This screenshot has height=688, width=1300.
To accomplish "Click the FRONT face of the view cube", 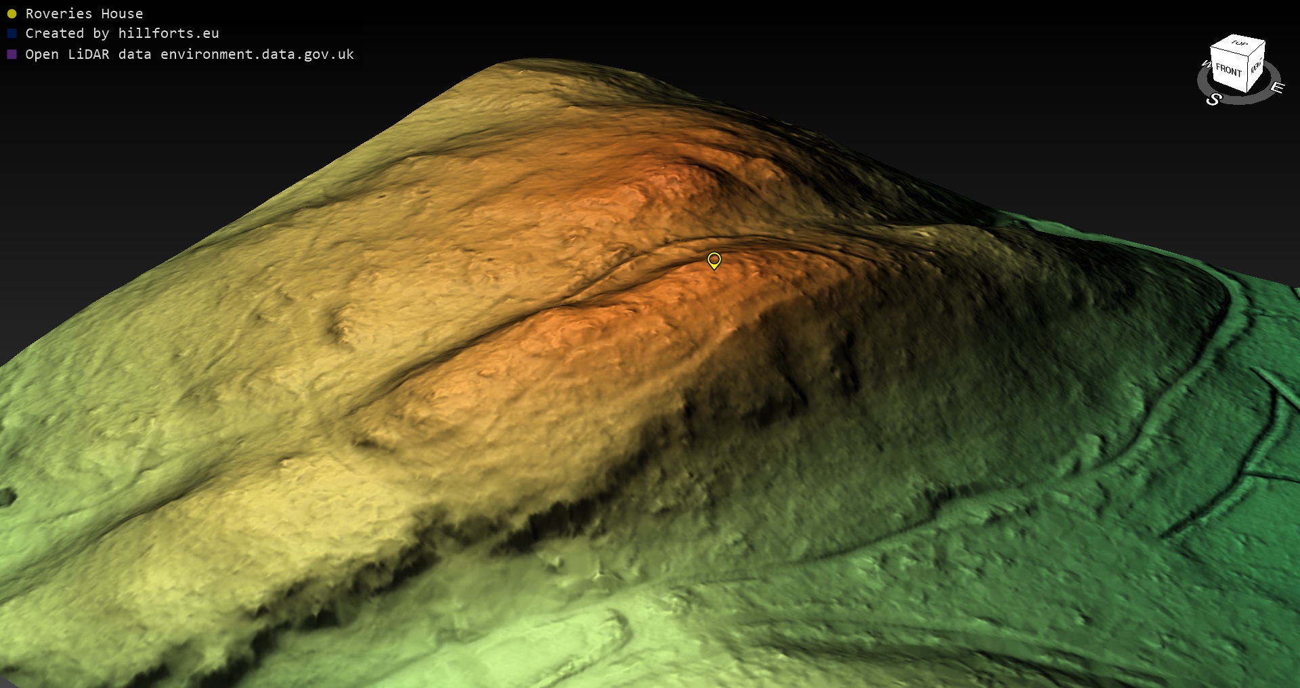I will tap(1228, 70).
